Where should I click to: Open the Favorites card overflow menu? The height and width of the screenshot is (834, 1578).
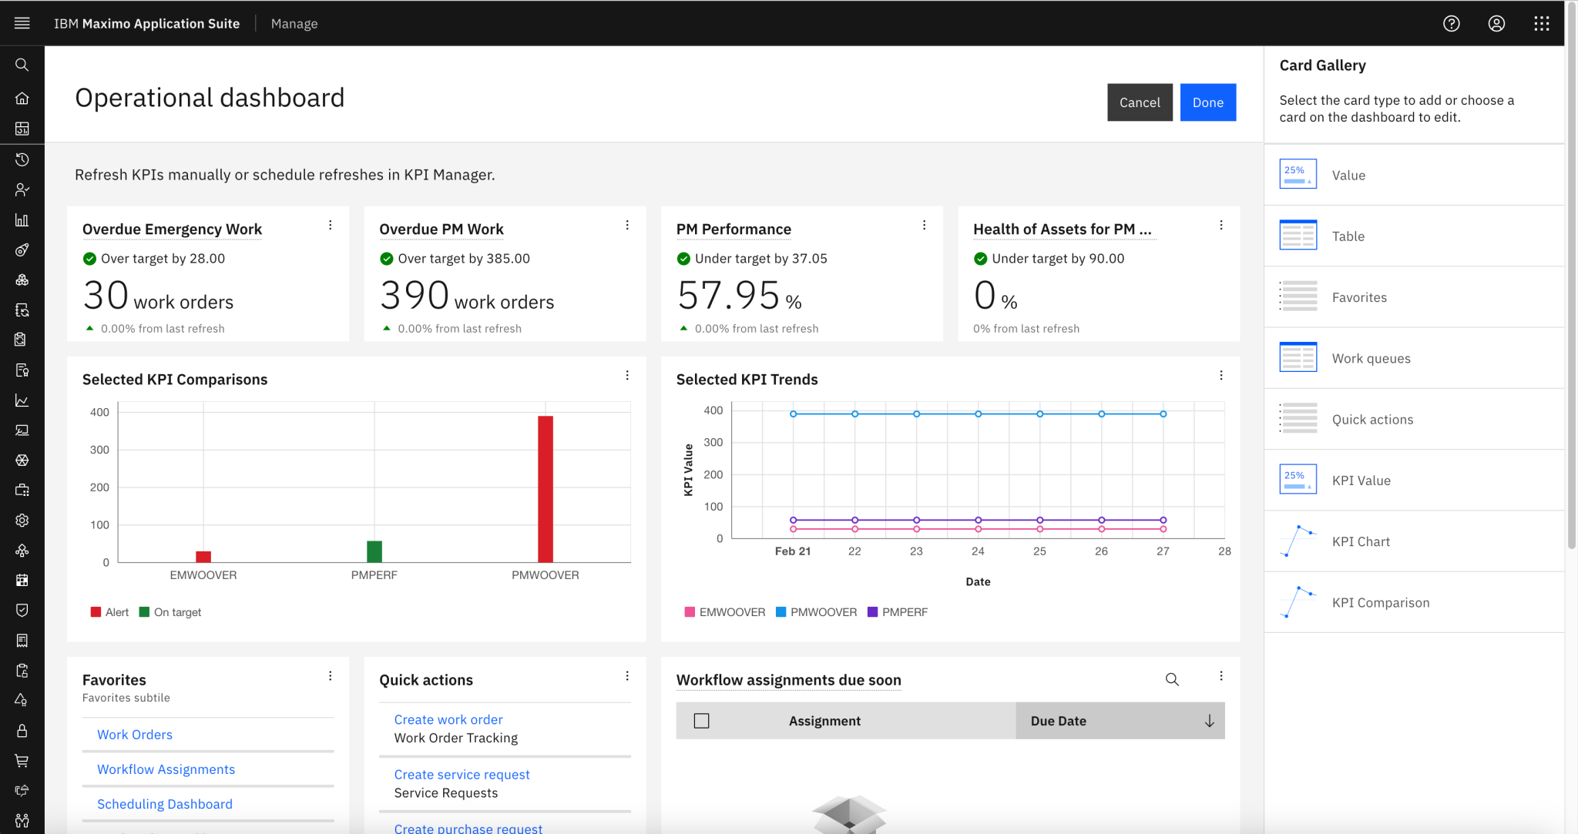click(330, 676)
